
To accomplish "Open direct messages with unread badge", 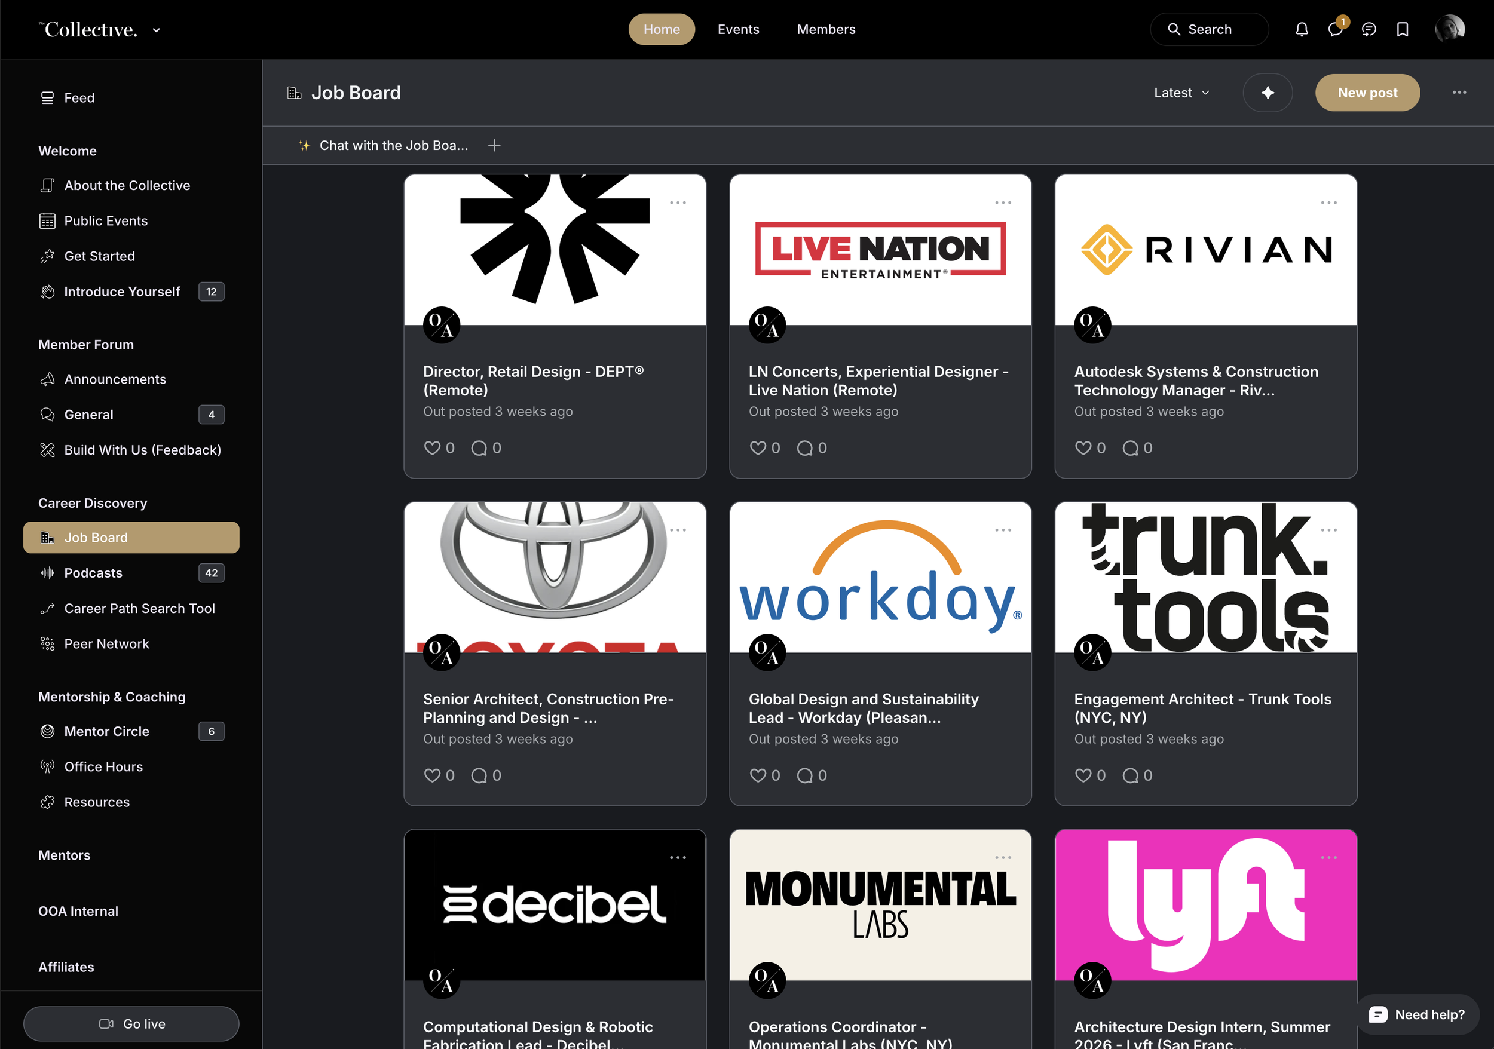I will pyautogui.click(x=1334, y=29).
